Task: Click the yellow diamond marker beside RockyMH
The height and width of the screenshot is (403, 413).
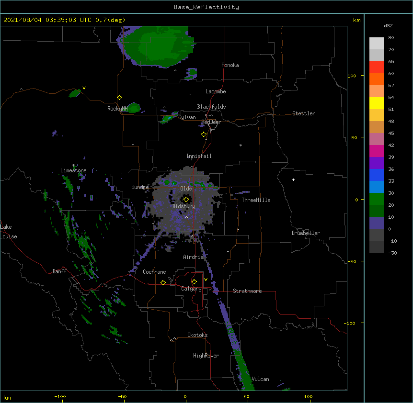Action: click(x=119, y=98)
